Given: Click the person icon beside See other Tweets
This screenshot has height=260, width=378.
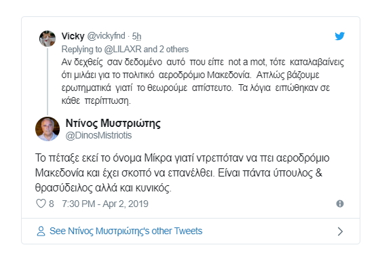Looking at the screenshot, I should tap(41, 231).
